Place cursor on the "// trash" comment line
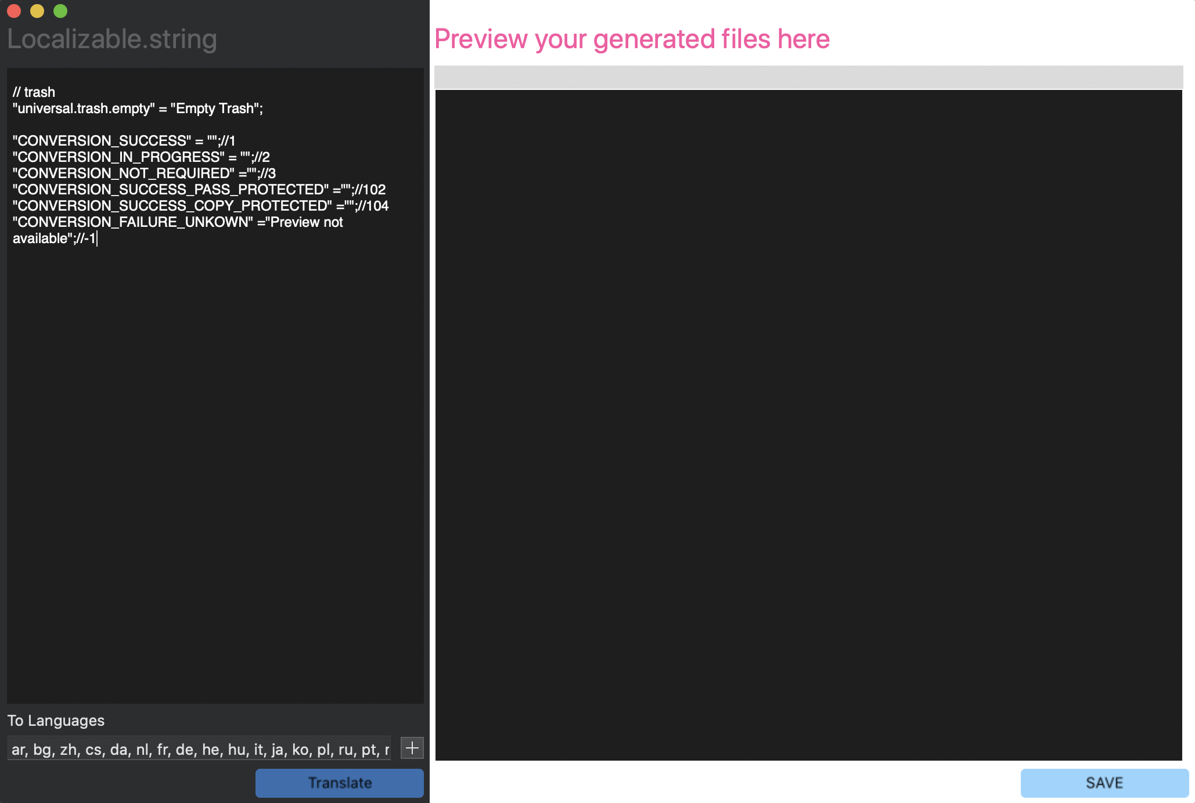Screen dimensions: 1195x803 point(34,92)
